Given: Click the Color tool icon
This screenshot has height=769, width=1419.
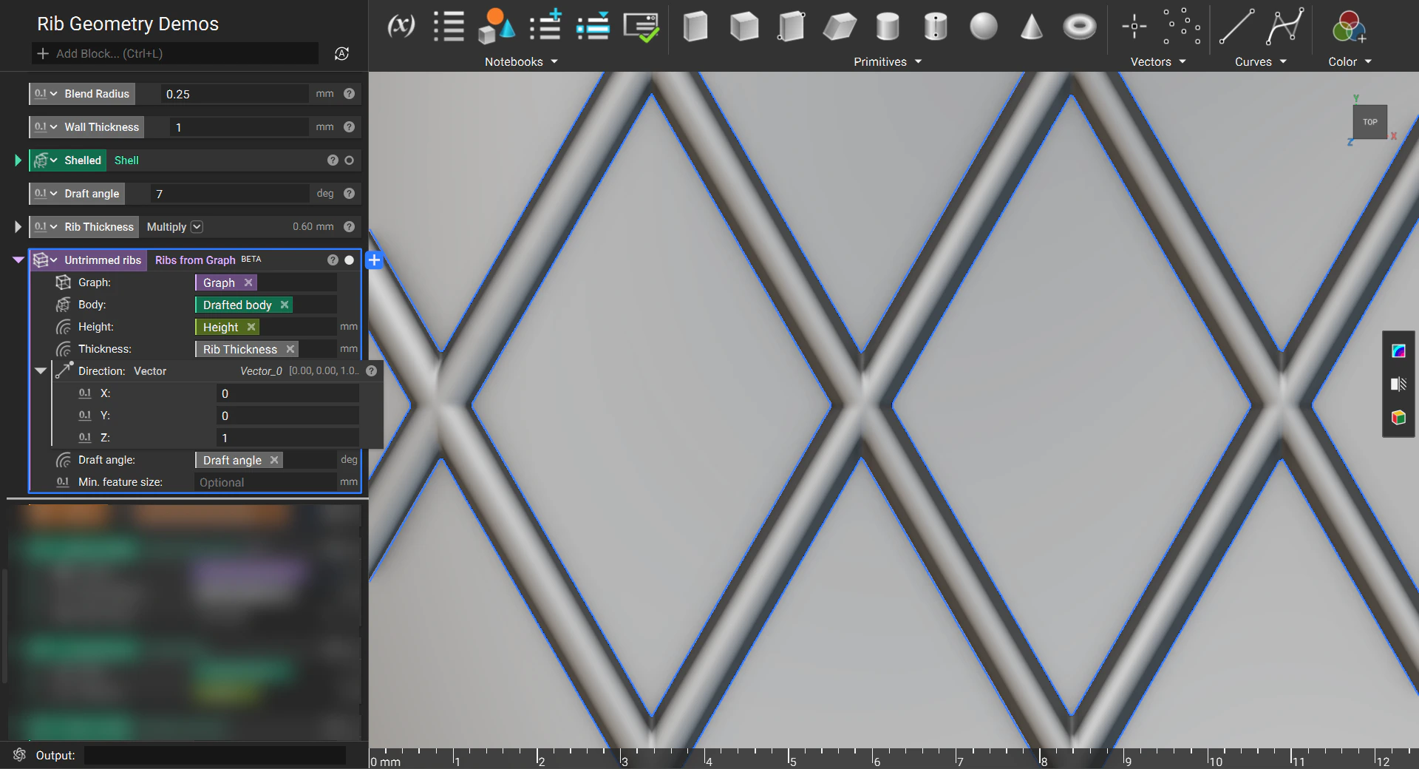Looking at the screenshot, I should pos(1349,27).
